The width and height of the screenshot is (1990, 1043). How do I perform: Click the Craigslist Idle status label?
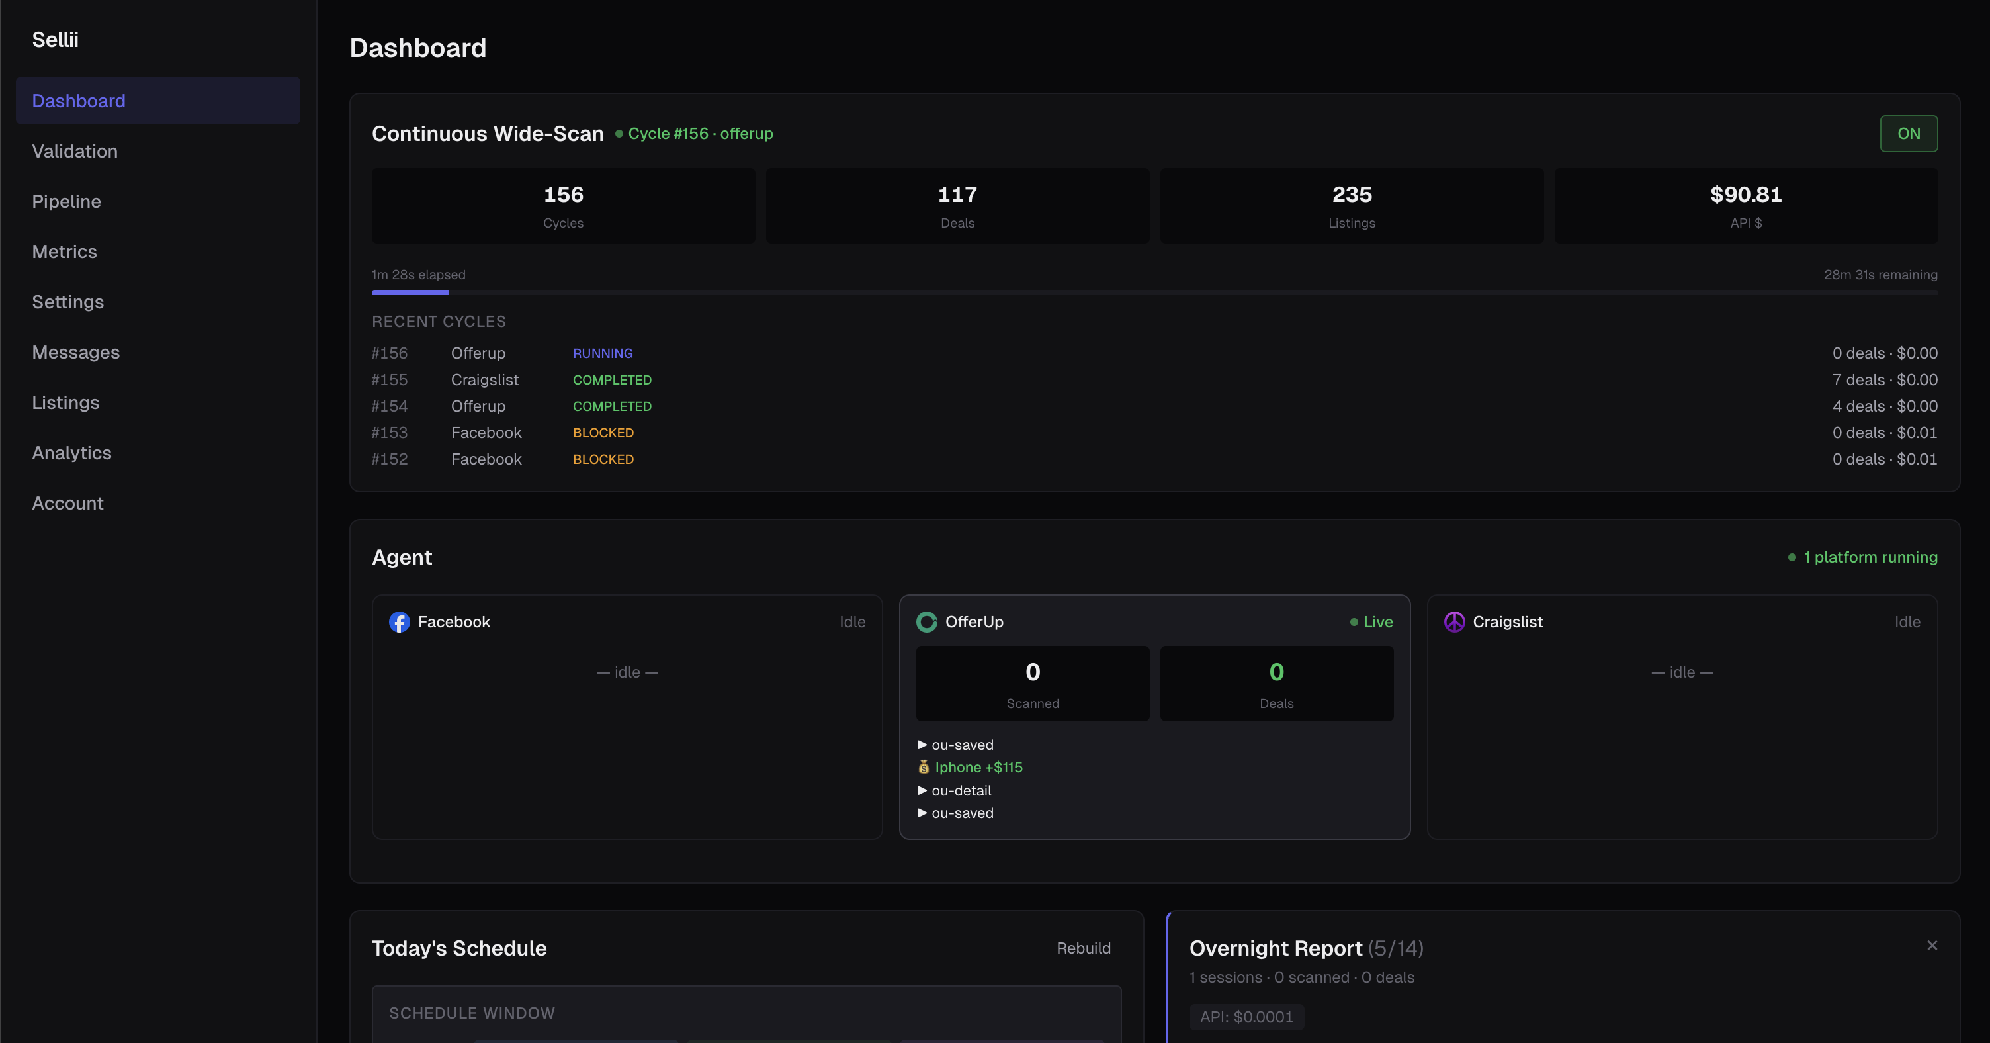[x=1907, y=622]
